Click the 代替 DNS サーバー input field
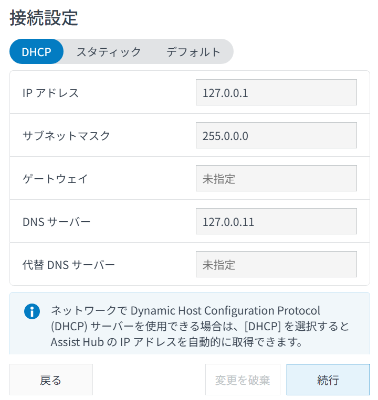The image size is (378, 400). coord(276,265)
